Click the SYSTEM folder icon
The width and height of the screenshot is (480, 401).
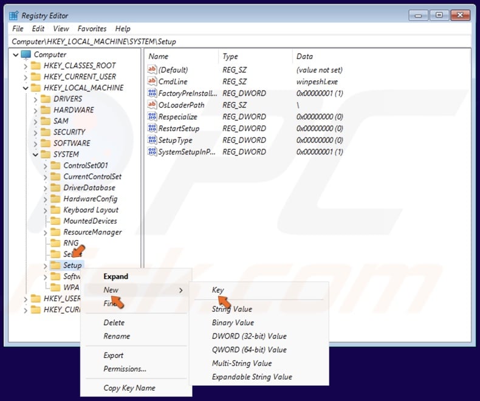[46, 154]
